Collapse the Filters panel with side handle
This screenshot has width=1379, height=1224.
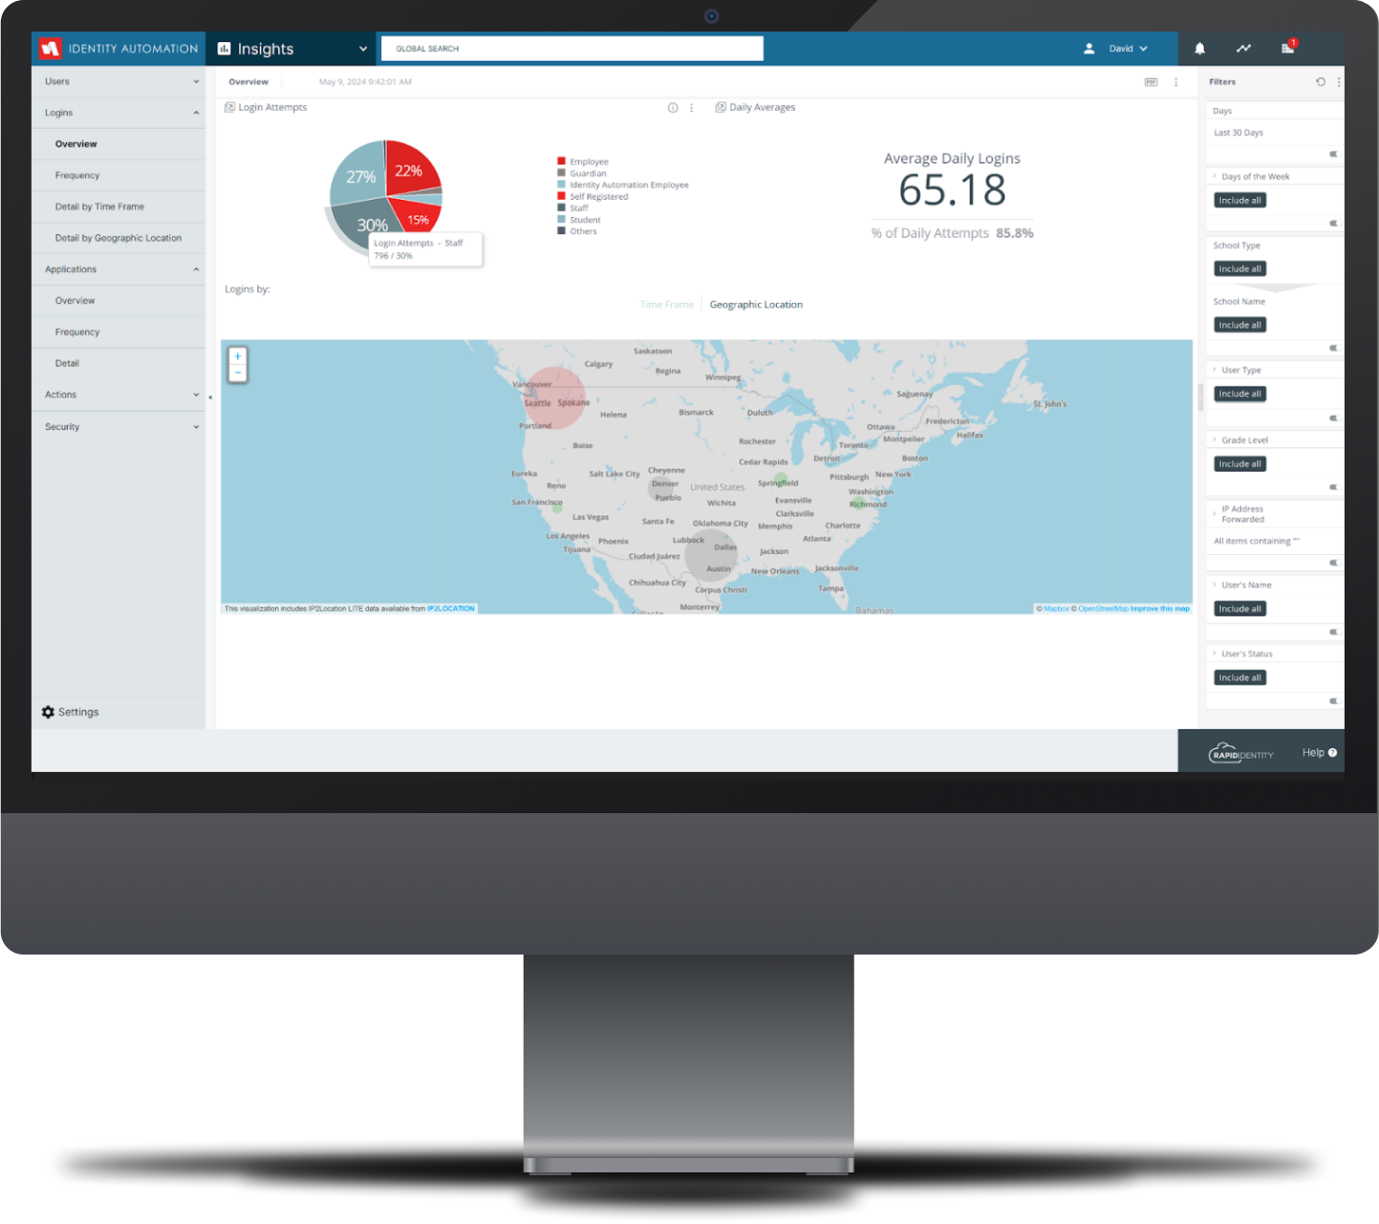click(x=1201, y=397)
